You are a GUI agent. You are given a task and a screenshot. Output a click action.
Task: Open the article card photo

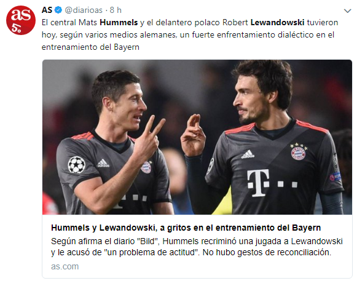pyautogui.click(x=197, y=137)
